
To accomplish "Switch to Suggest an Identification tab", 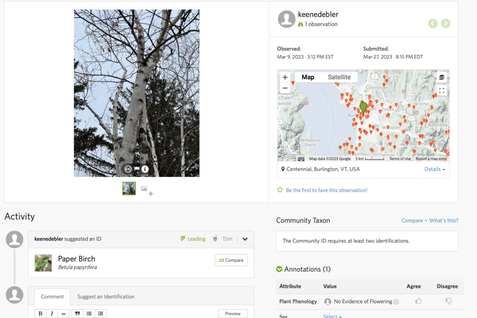I will point(106,297).
